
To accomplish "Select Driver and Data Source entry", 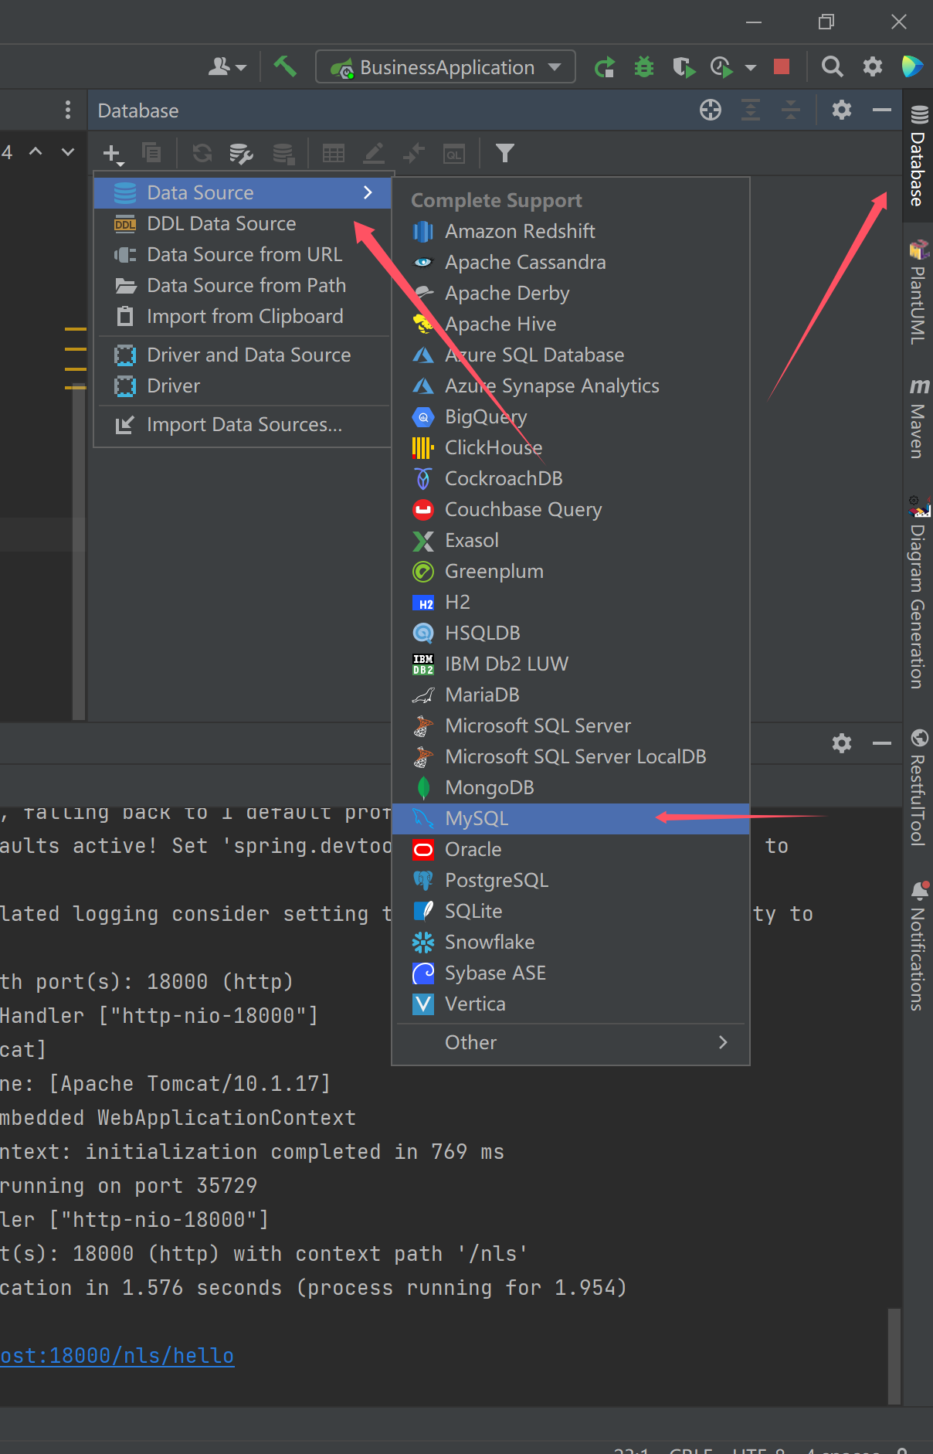I will (x=243, y=355).
